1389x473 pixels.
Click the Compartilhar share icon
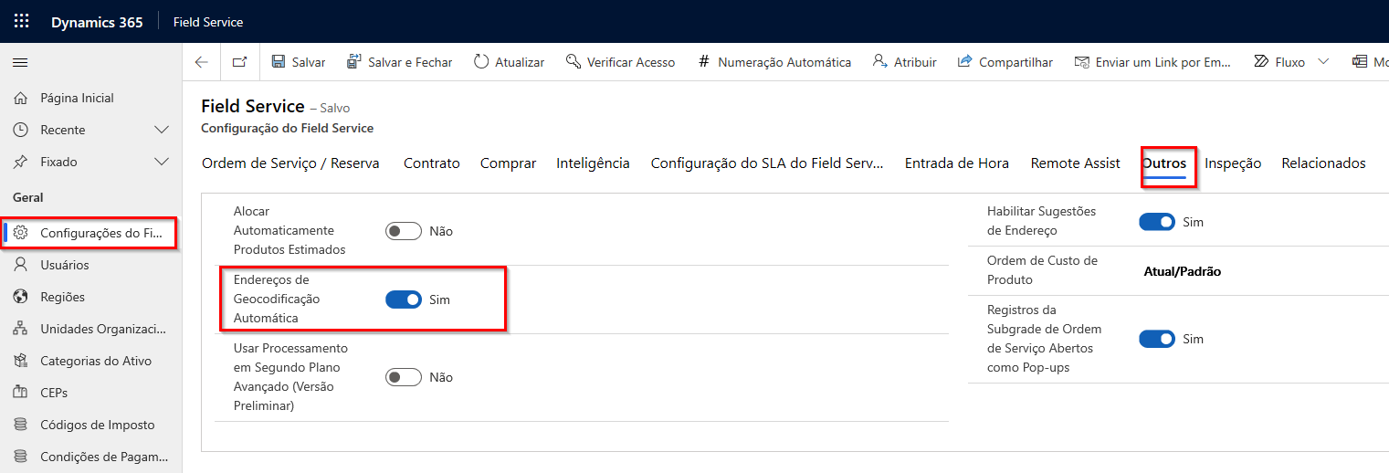click(964, 62)
